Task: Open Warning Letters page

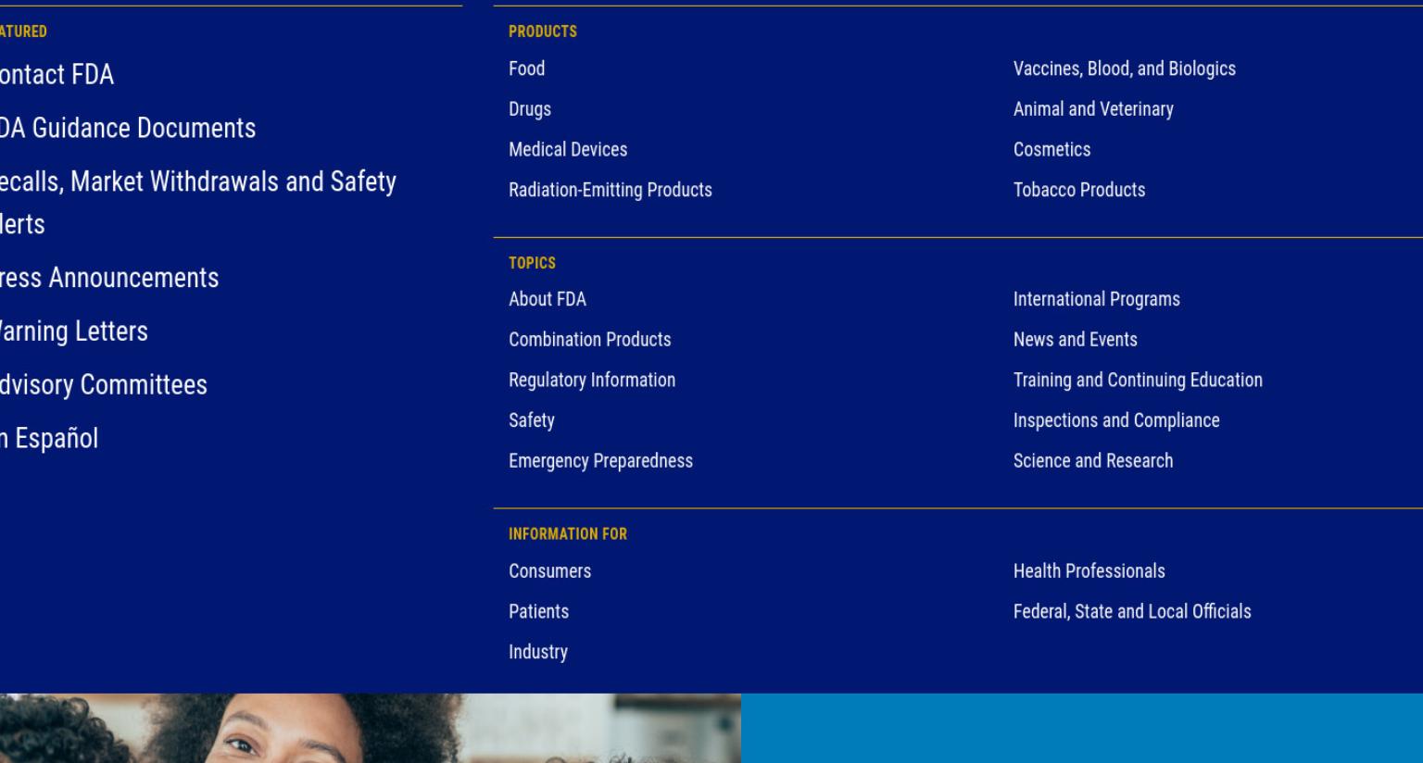Action: pos(74,331)
